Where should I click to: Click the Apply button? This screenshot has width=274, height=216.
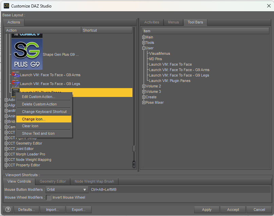207,210
